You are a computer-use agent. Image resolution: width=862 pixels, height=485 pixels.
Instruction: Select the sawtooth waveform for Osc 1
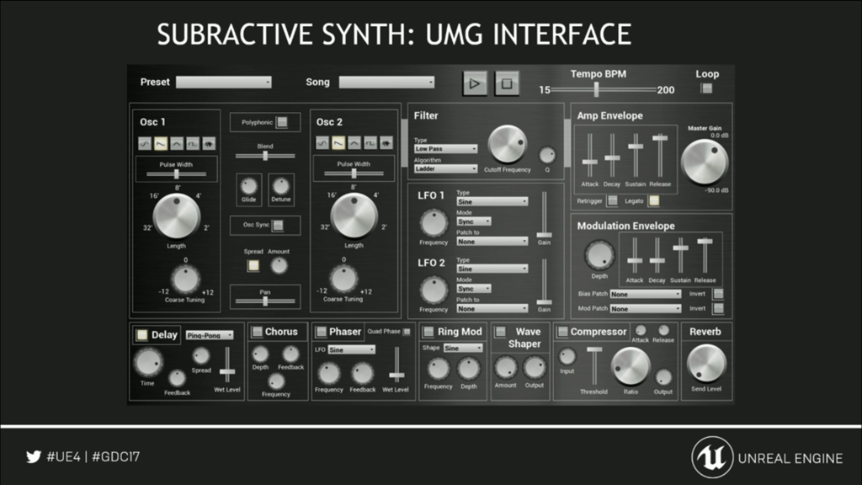[x=161, y=143]
